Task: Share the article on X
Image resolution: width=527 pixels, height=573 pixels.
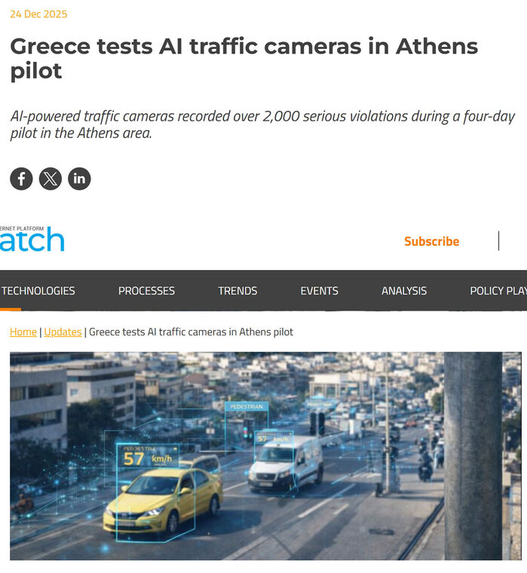Action: click(x=51, y=179)
